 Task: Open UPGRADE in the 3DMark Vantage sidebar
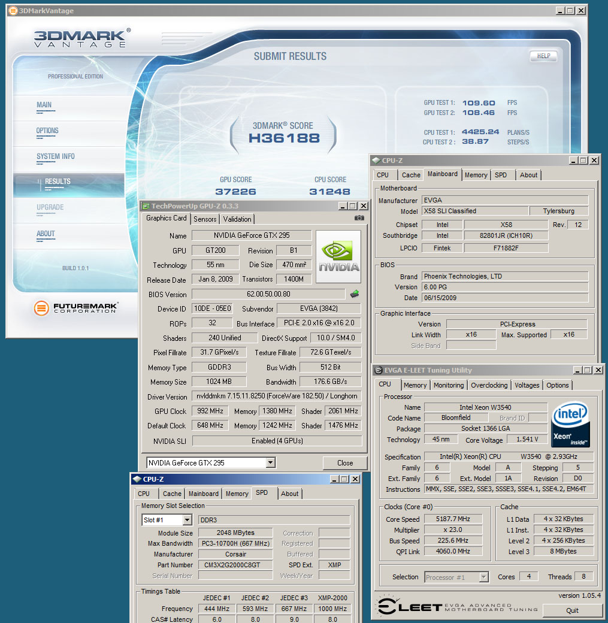[x=50, y=207]
